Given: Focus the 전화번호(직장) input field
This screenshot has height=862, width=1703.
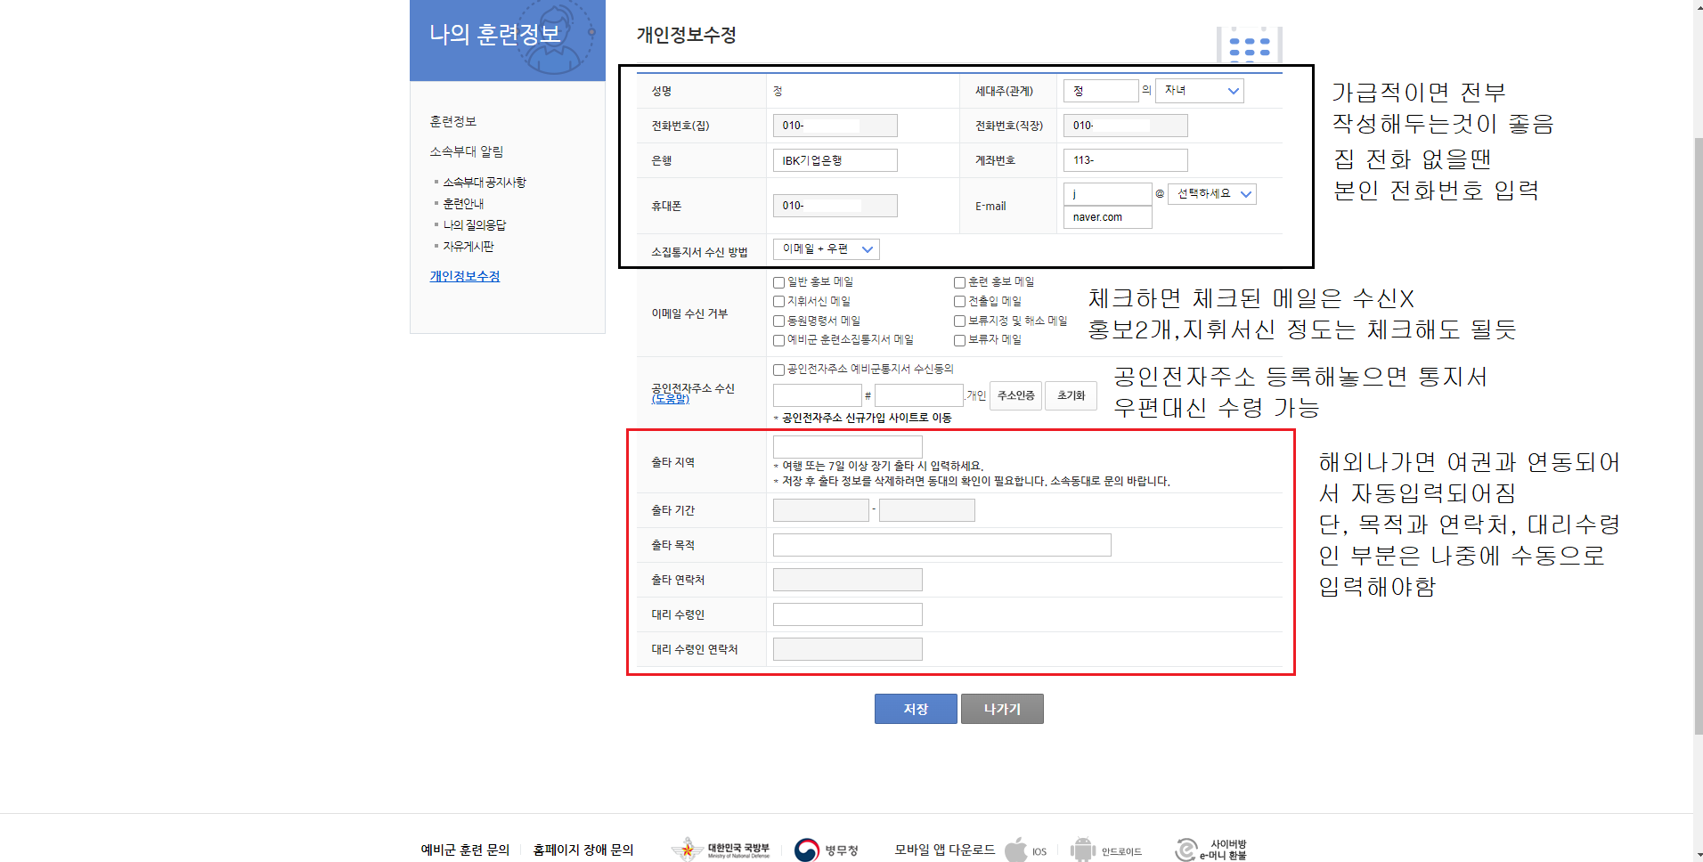Looking at the screenshot, I should pyautogui.click(x=1126, y=126).
